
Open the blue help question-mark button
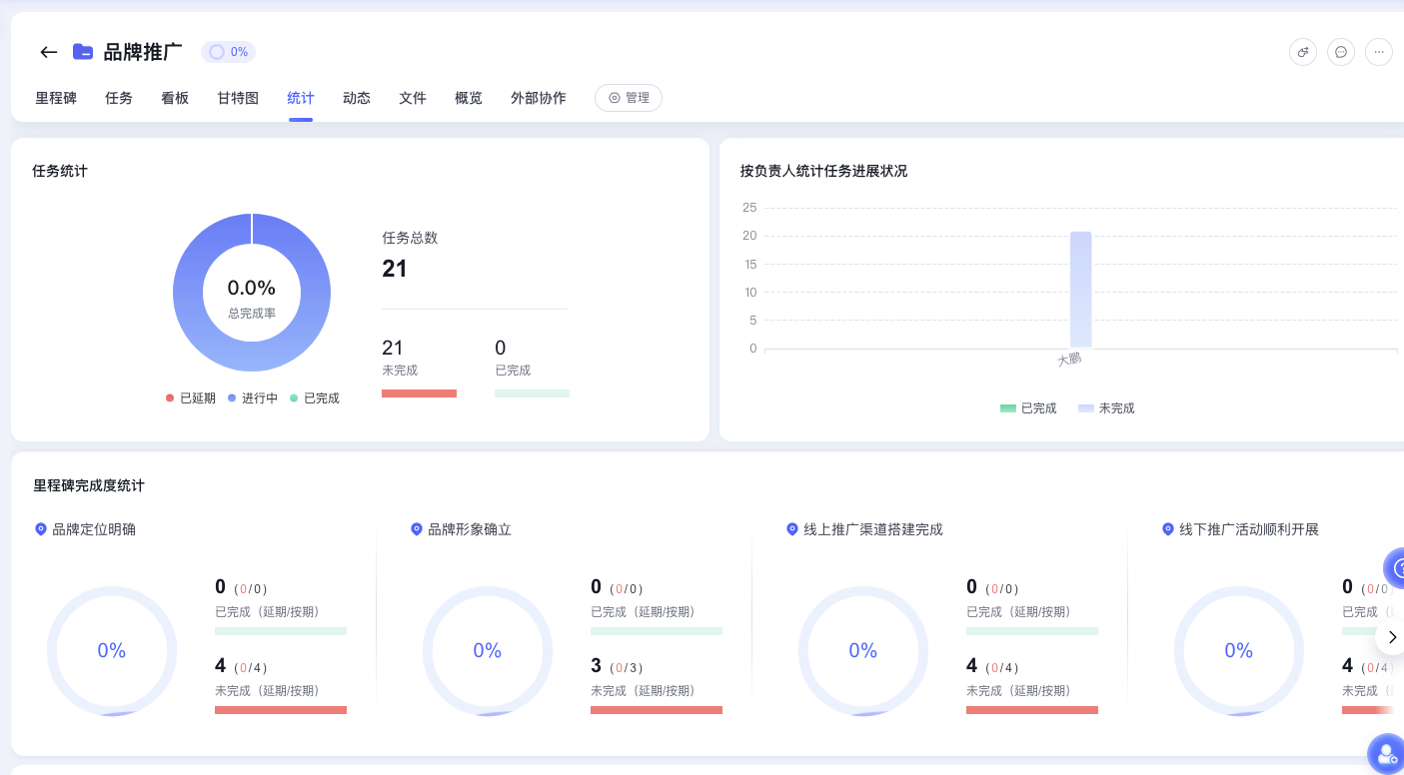(x=1395, y=567)
